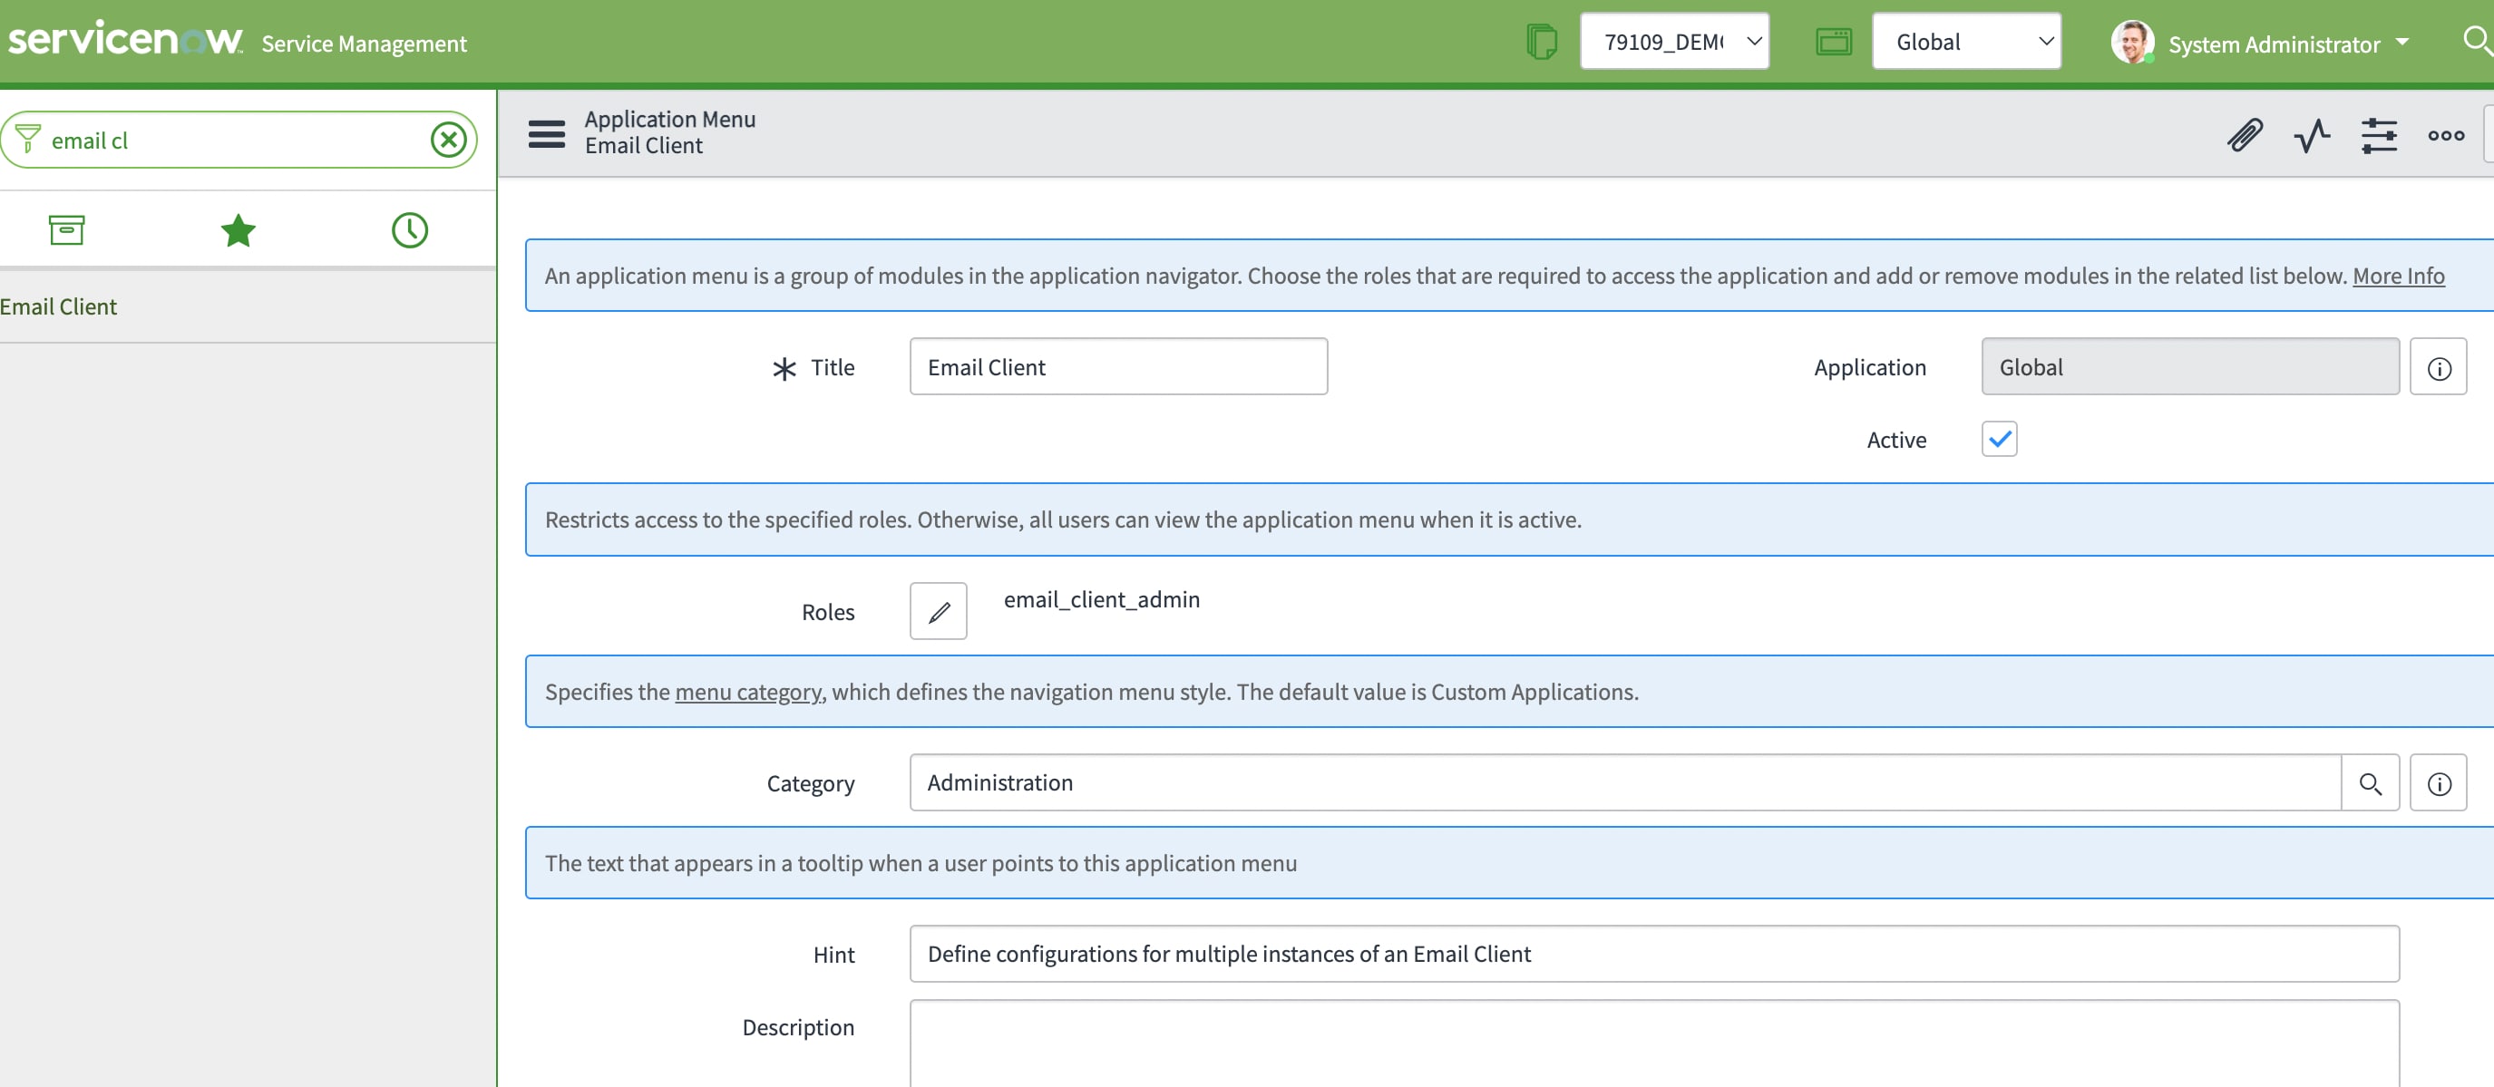
Task: Show favorites star tab
Action: tap(239, 230)
